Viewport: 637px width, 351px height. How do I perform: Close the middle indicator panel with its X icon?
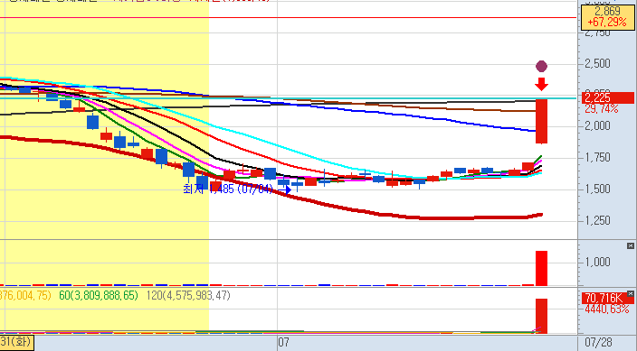pos(630,246)
